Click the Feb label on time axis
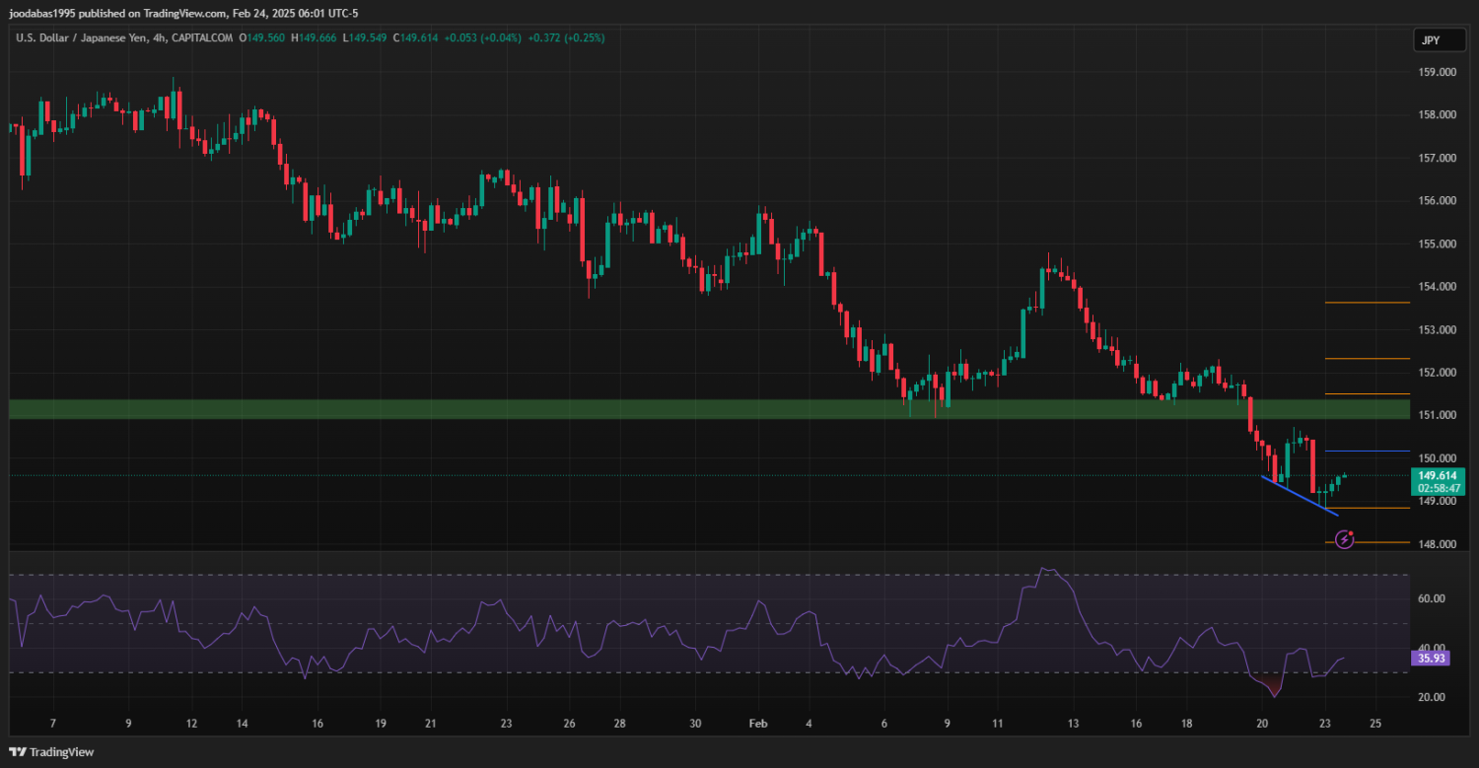 click(757, 724)
